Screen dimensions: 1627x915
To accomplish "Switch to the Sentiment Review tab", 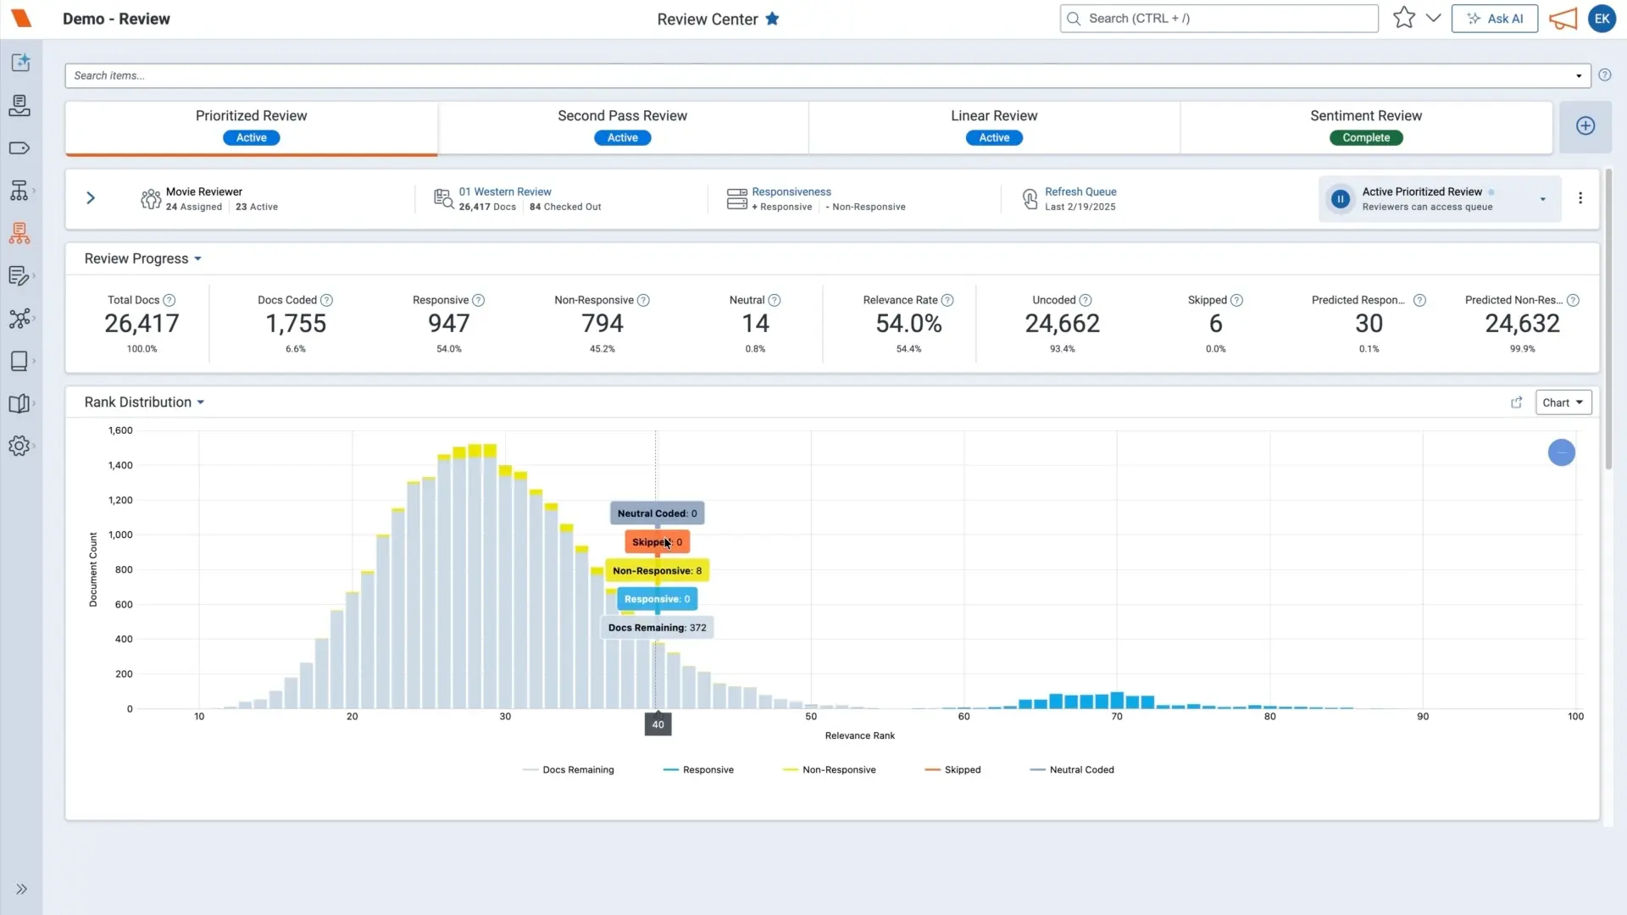I will [1366, 127].
